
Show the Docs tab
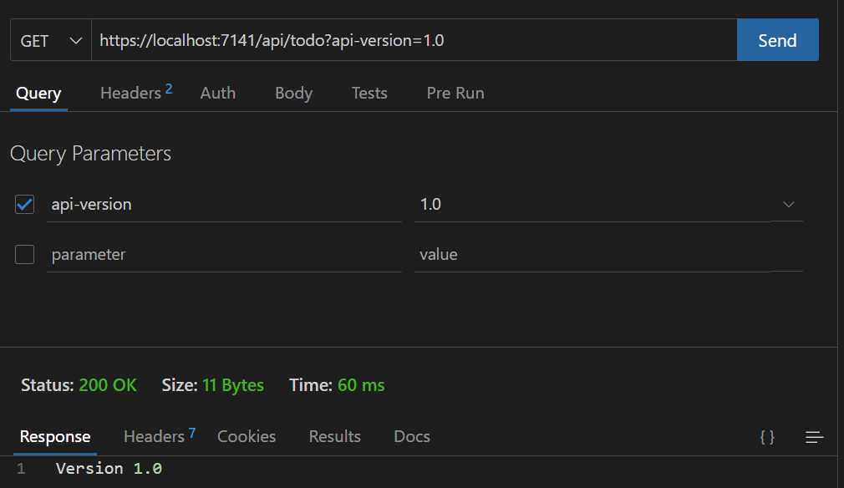click(412, 436)
